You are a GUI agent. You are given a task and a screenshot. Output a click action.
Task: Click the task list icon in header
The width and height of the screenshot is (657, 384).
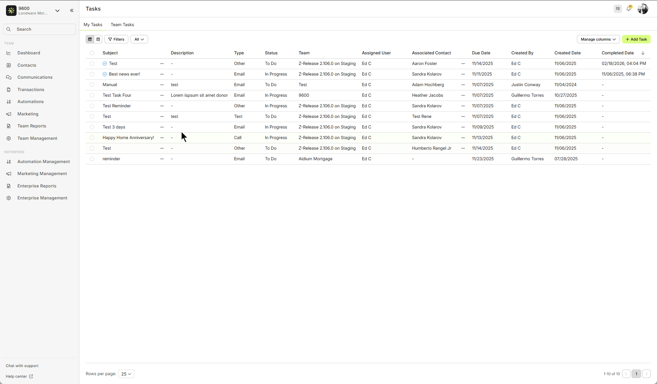(x=618, y=9)
